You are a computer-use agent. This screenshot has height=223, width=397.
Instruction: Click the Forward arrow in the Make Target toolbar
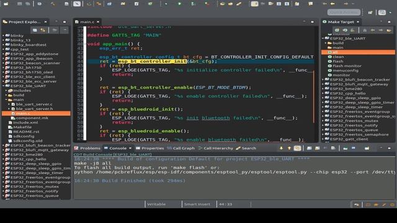380,30
